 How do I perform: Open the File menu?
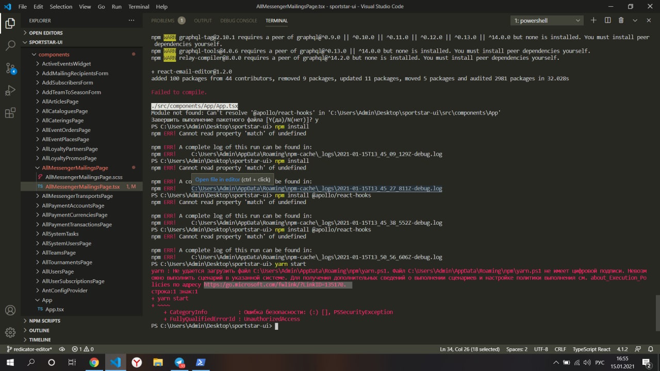point(23,7)
